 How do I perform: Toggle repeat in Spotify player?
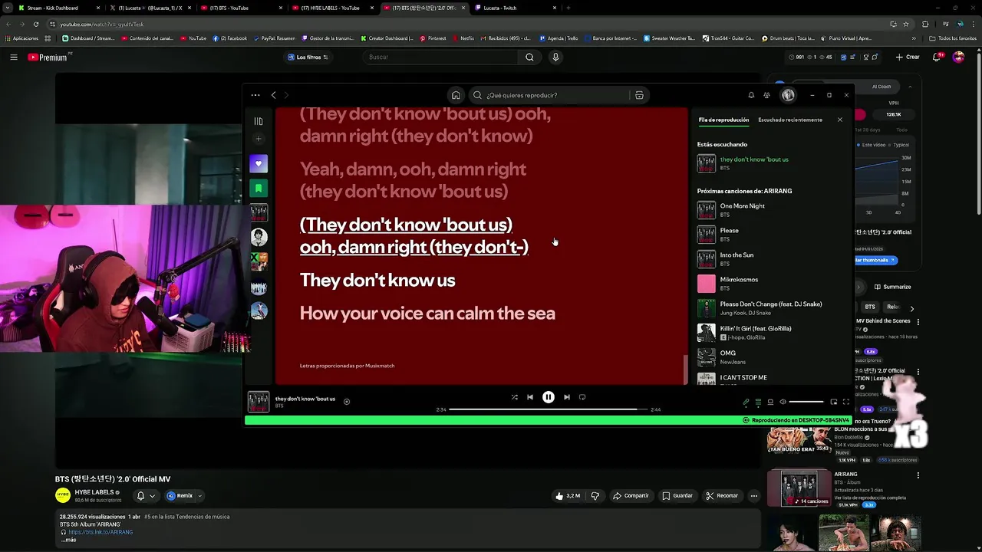(582, 397)
